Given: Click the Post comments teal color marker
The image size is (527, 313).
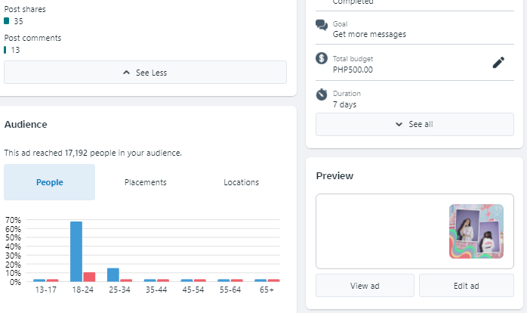Looking at the screenshot, I should [5, 50].
